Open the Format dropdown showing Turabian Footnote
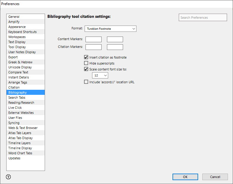The image size is (233, 184). (111, 29)
